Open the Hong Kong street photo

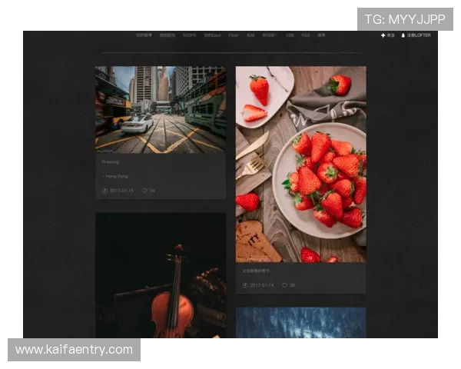[160, 109]
